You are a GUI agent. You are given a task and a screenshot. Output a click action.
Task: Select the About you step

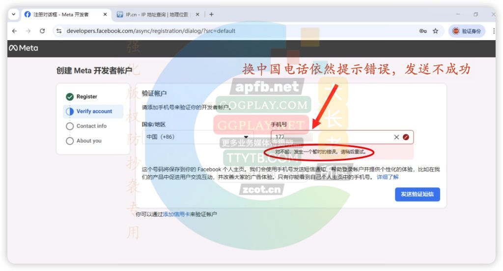coord(88,141)
